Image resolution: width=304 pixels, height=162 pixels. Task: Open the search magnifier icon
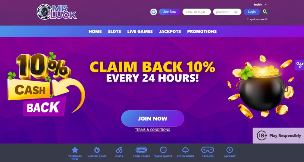pyautogui.click(x=265, y=12)
